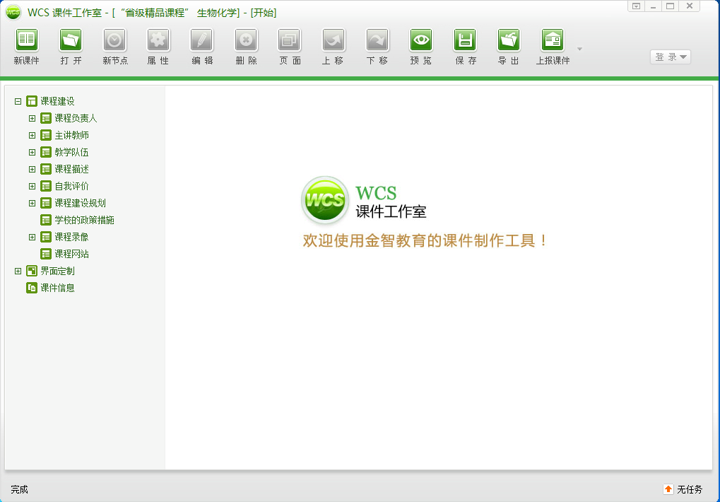The height and width of the screenshot is (502, 720).
Task: Open a courseware with the 打开 icon
Action: (71, 40)
